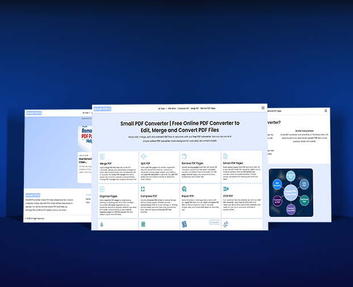Click the central Small PDF Converter circle

(291, 192)
